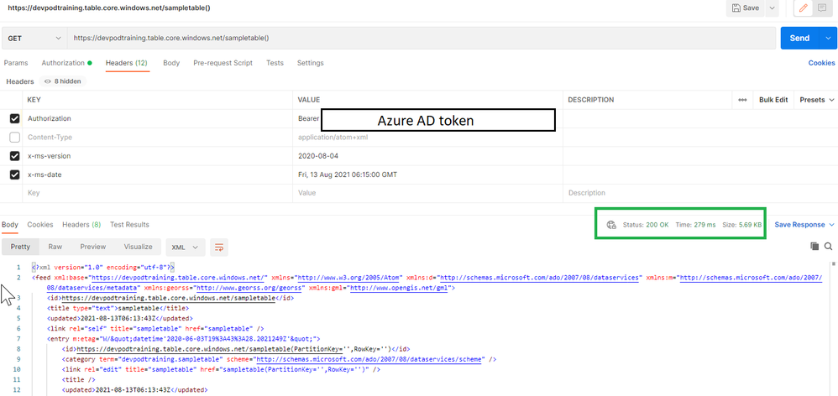Switch to the Pre-request Script tab
Viewport: 838px width, 396px height.
click(223, 63)
